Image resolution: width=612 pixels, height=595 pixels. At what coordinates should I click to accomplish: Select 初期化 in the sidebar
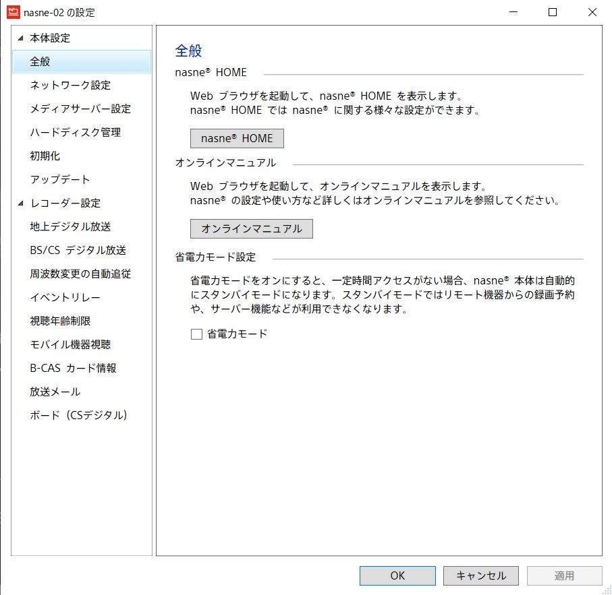click(45, 156)
